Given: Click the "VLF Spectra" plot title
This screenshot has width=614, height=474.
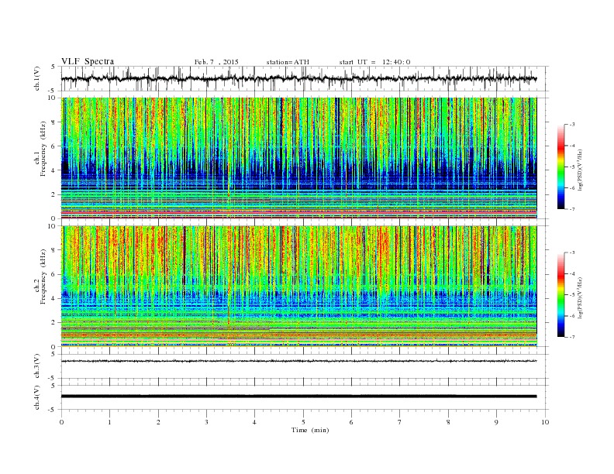Looking at the screenshot, I should tap(88, 61).
